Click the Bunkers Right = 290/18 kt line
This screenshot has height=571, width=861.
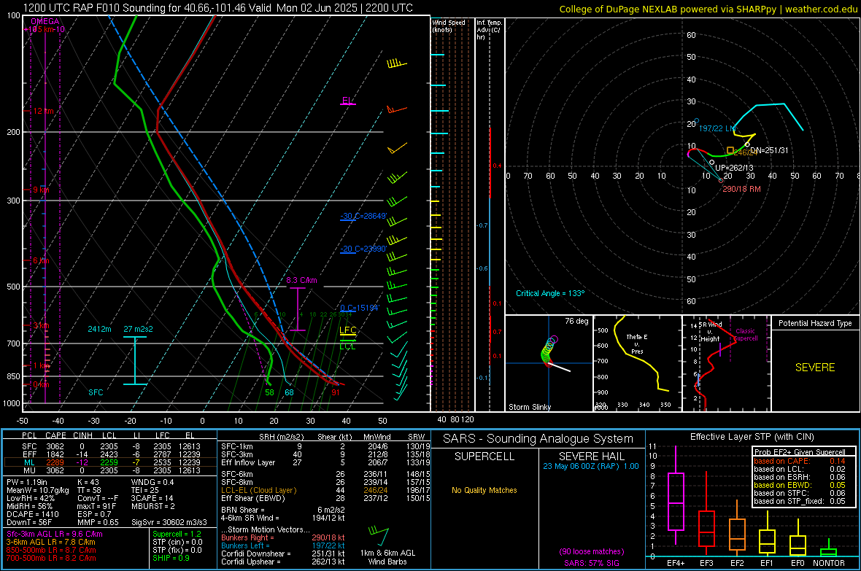pos(283,537)
